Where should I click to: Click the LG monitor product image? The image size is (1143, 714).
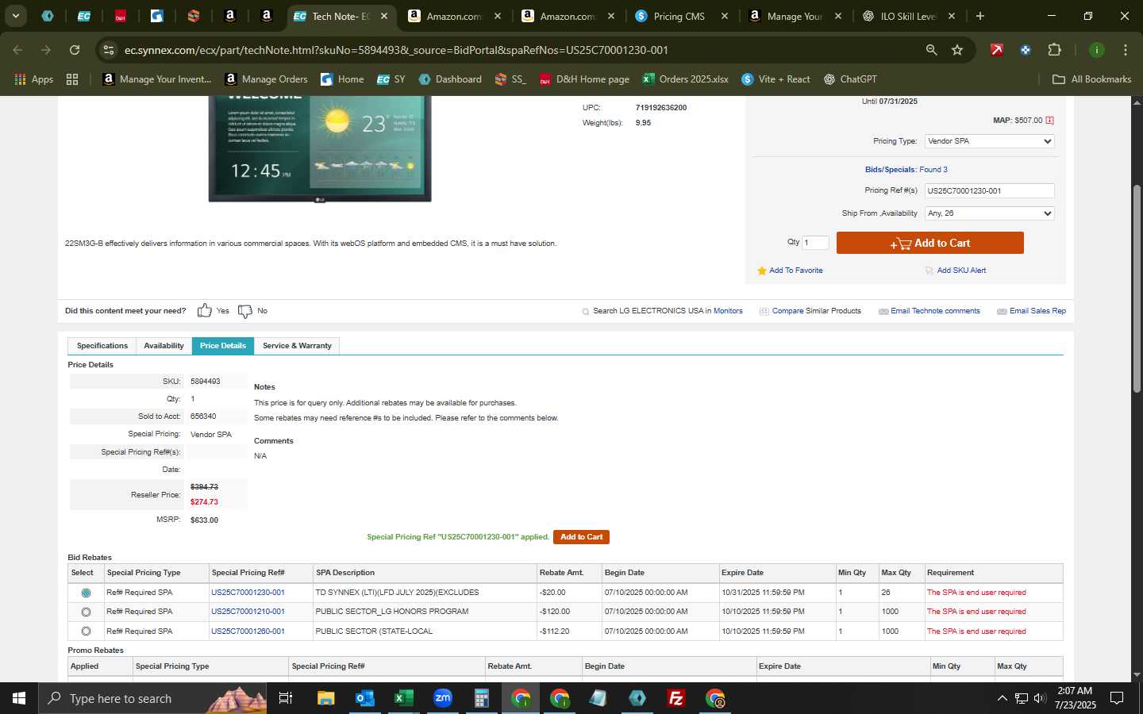click(320, 148)
